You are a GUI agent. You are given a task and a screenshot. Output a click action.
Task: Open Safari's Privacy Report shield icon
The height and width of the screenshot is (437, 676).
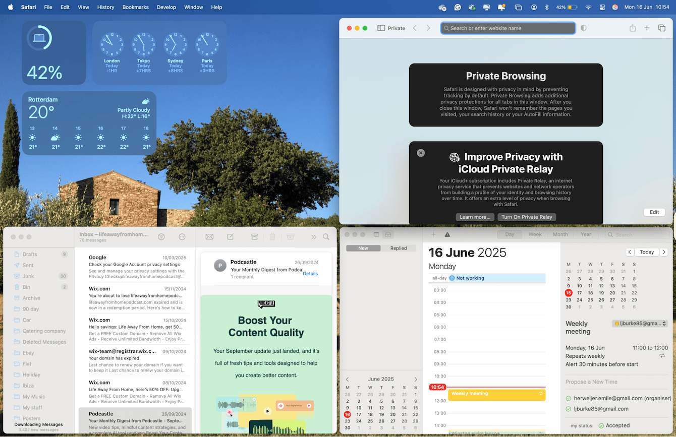click(x=583, y=28)
